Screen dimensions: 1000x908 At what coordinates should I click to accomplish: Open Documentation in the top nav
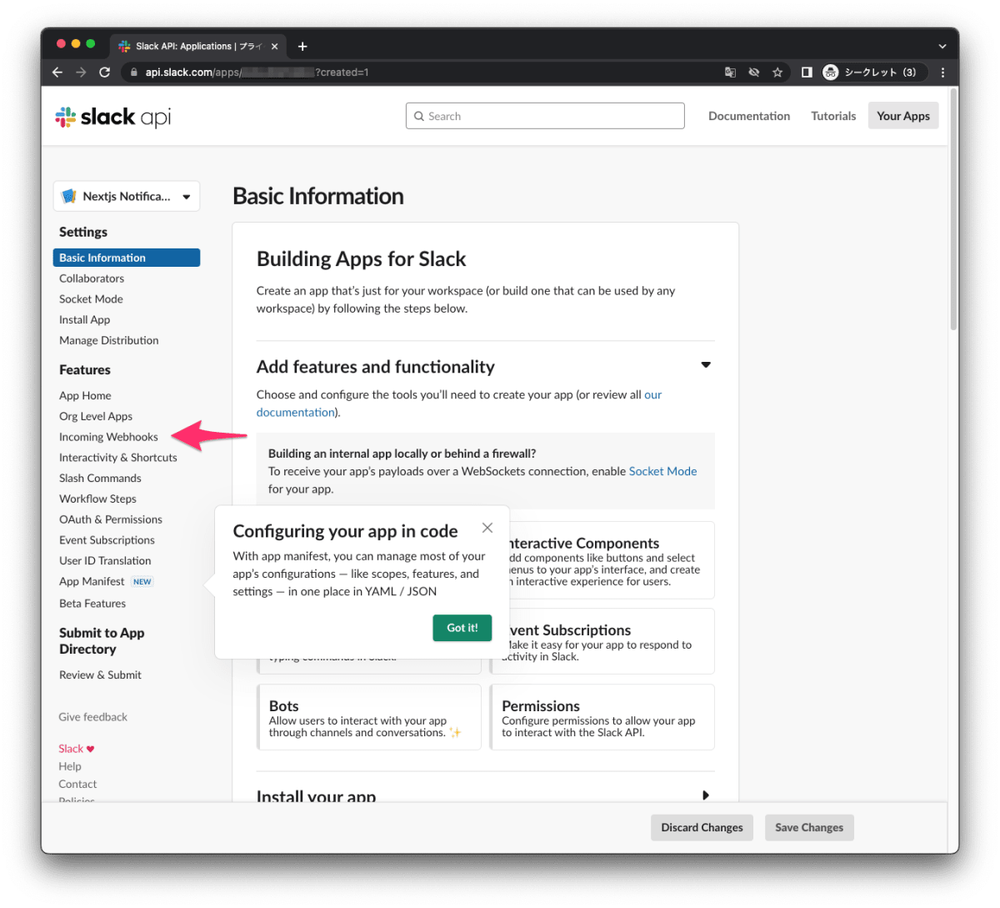[x=749, y=116]
